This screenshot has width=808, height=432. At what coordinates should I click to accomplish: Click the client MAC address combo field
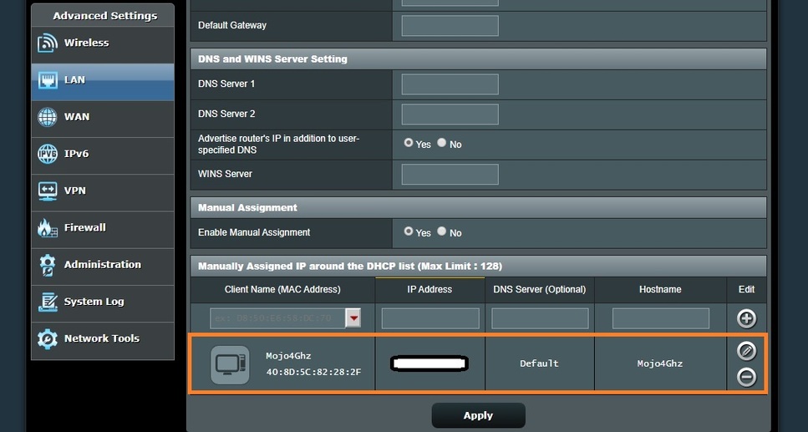277,318
